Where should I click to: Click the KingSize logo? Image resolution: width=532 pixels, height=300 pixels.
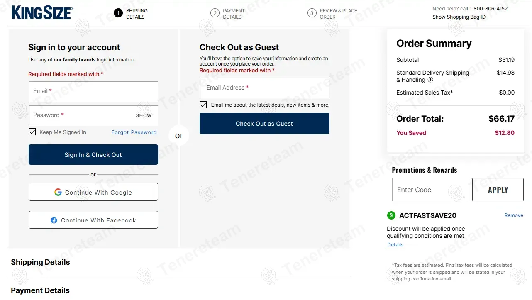point(42,12)
